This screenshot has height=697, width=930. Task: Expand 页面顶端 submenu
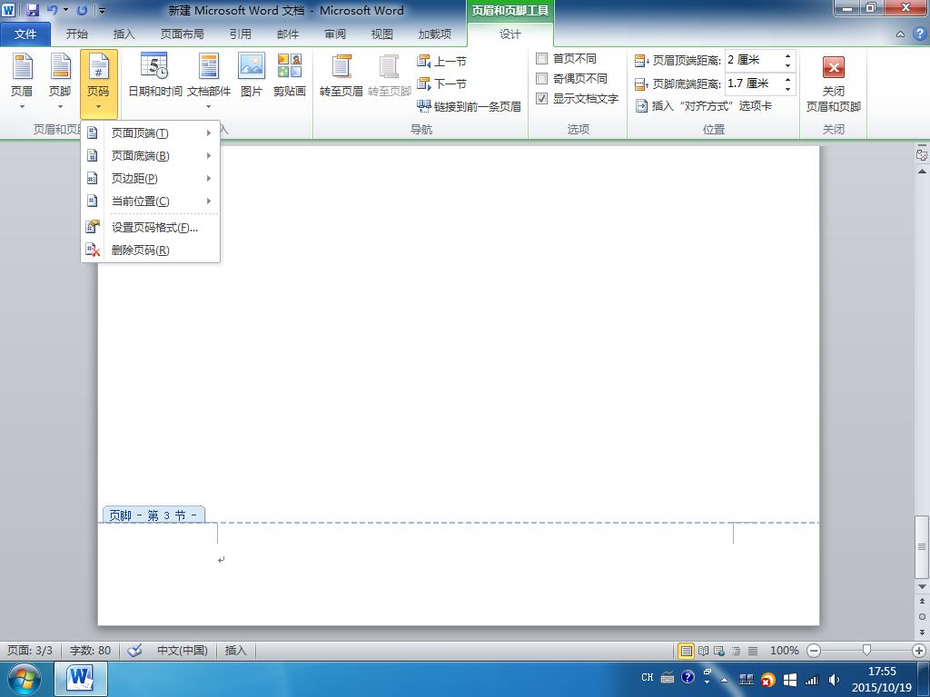pyautogui.click(x=151, y=133)
